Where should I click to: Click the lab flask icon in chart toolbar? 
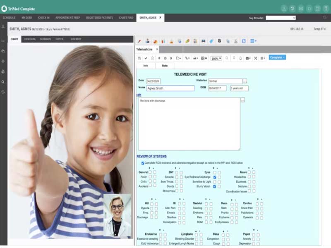(x=171, y=41)
